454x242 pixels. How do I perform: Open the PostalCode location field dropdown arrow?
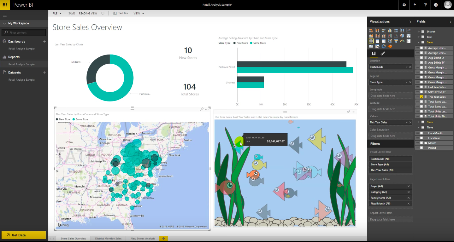point(406,67)
